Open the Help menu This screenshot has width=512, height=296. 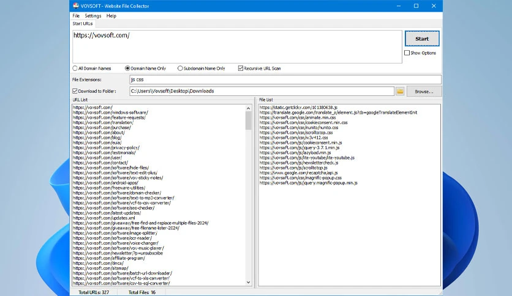point(111,16)
